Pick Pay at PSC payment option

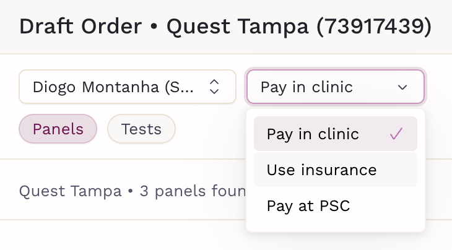coord(308,205)
